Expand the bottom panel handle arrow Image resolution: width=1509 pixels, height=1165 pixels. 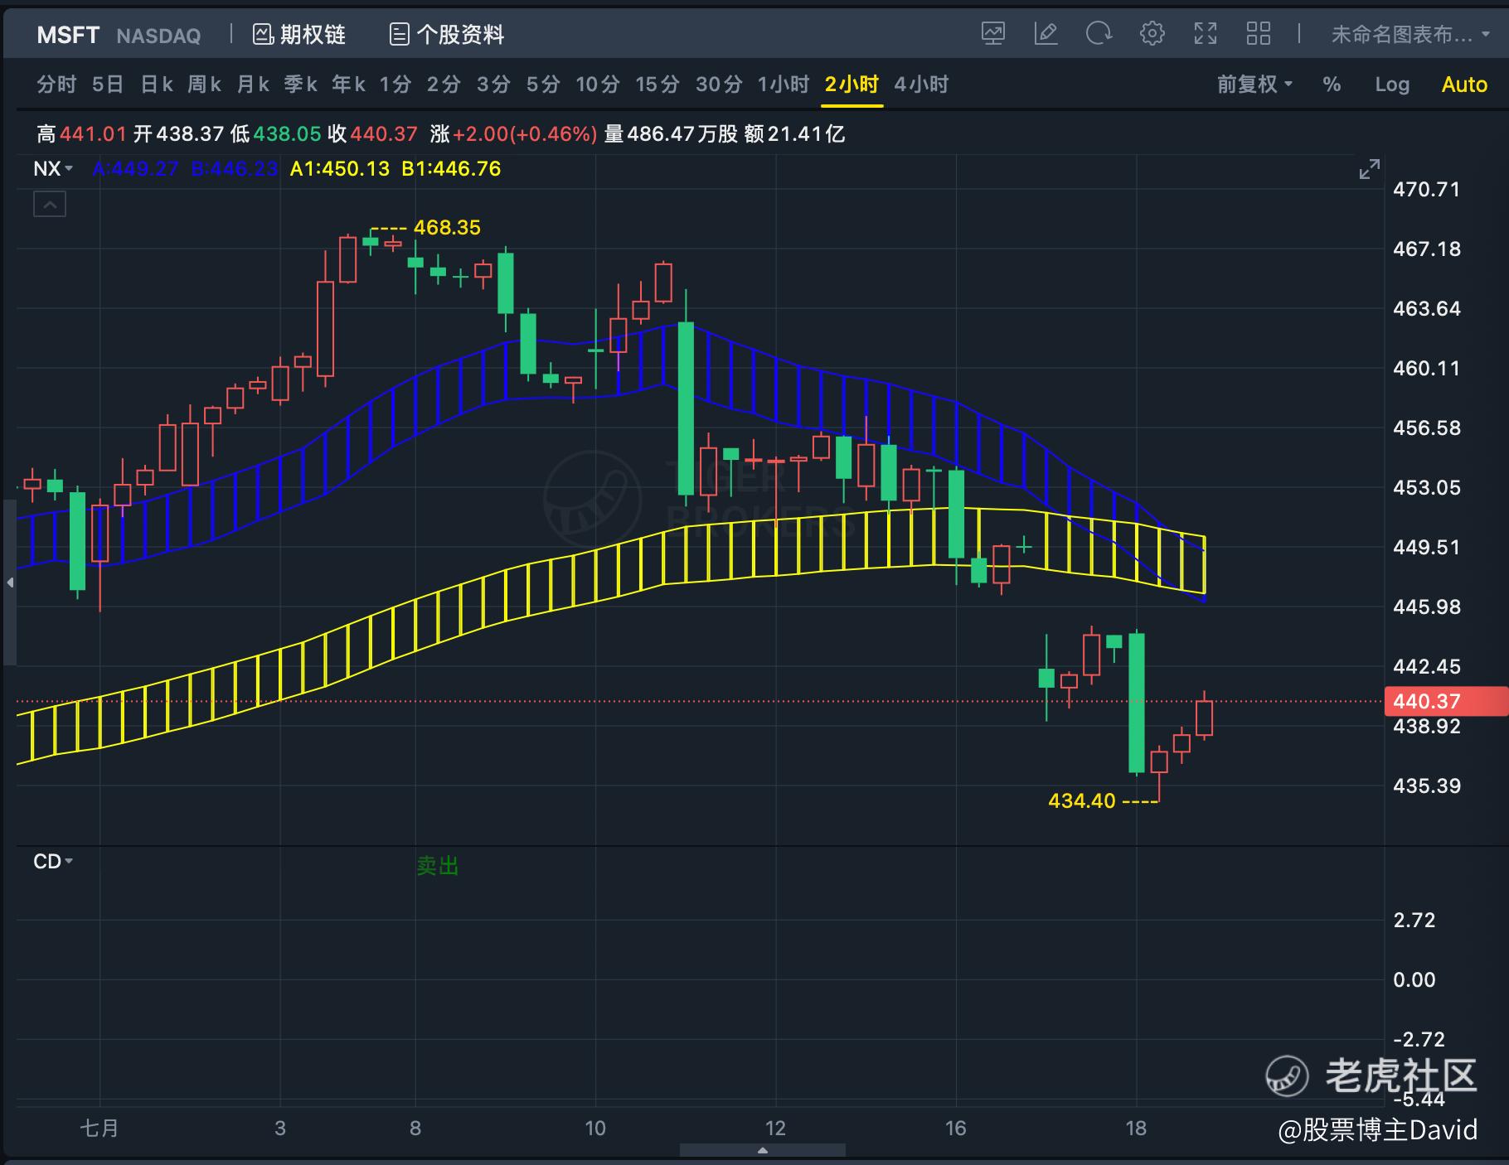click(763, 1150)
